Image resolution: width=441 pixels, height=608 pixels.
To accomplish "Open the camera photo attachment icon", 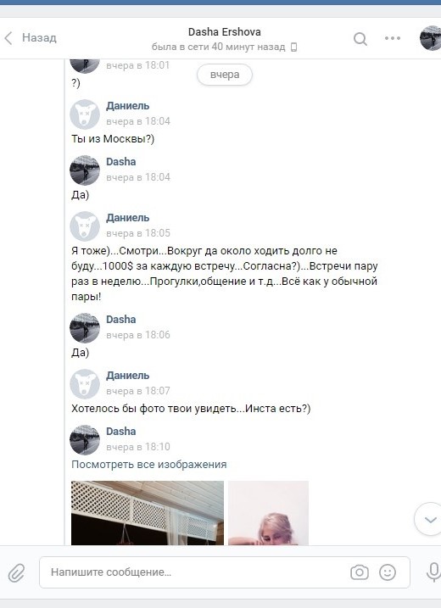I will coord(360,572).
